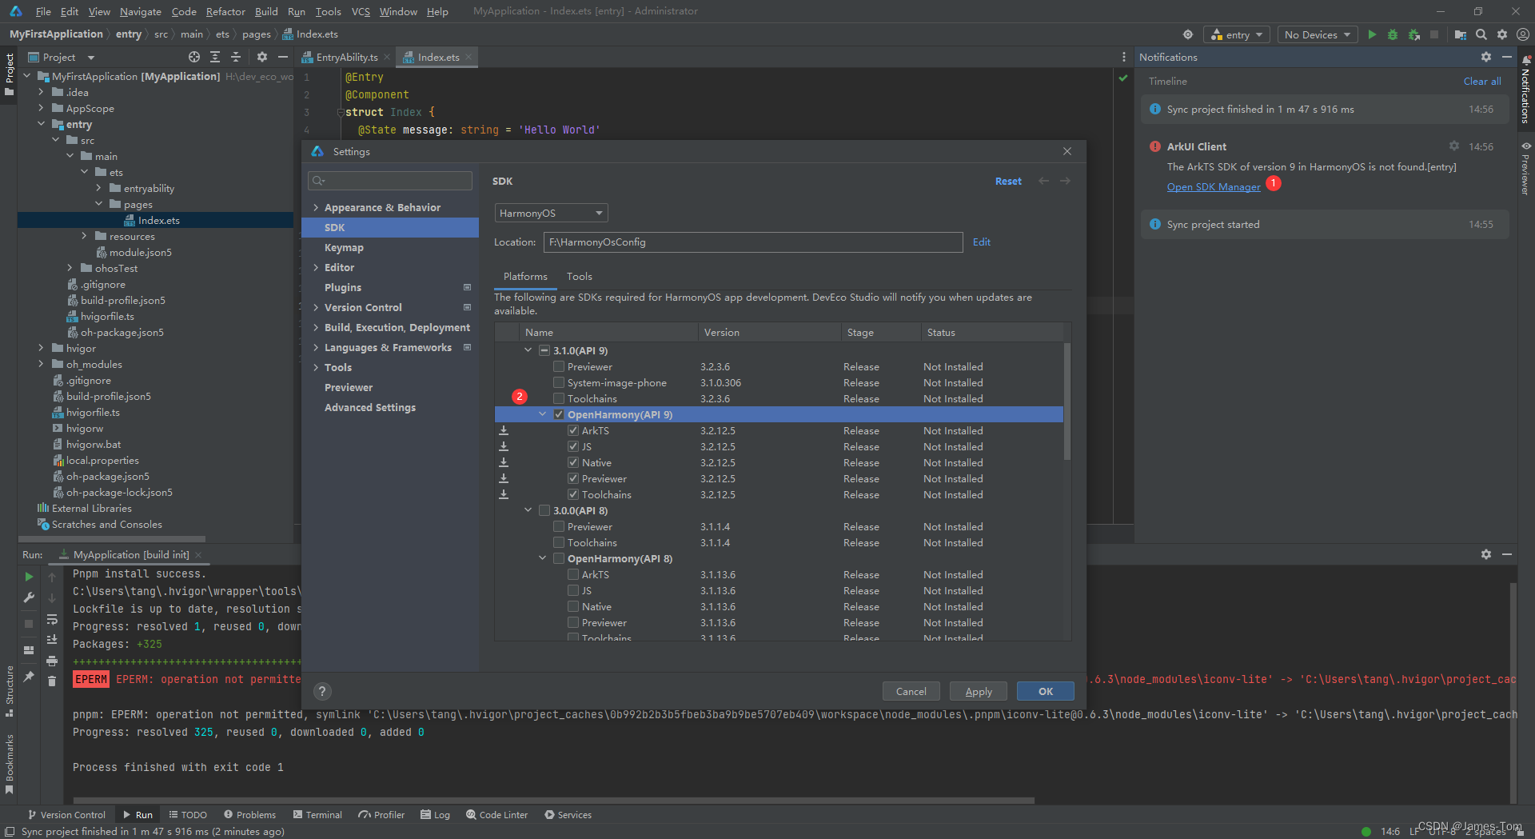Expand Appearance & Behavior settings category

coord(316,207)
